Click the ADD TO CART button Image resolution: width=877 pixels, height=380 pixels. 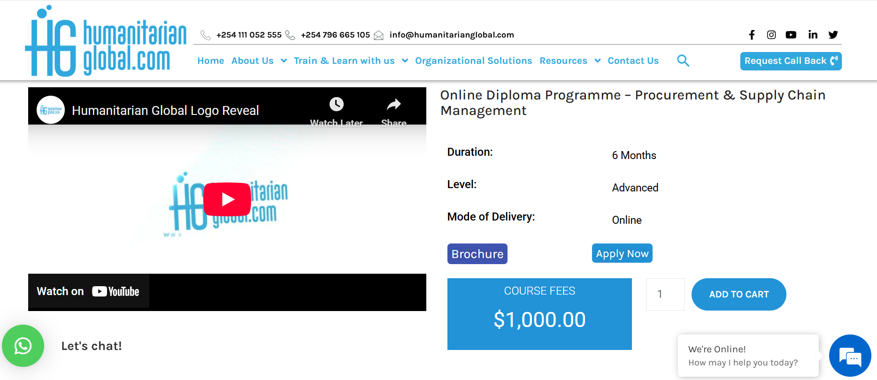(739, 294)
